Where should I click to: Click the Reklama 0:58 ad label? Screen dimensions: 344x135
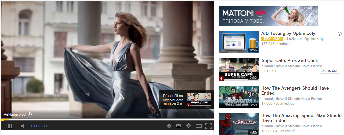click(15, 114)
